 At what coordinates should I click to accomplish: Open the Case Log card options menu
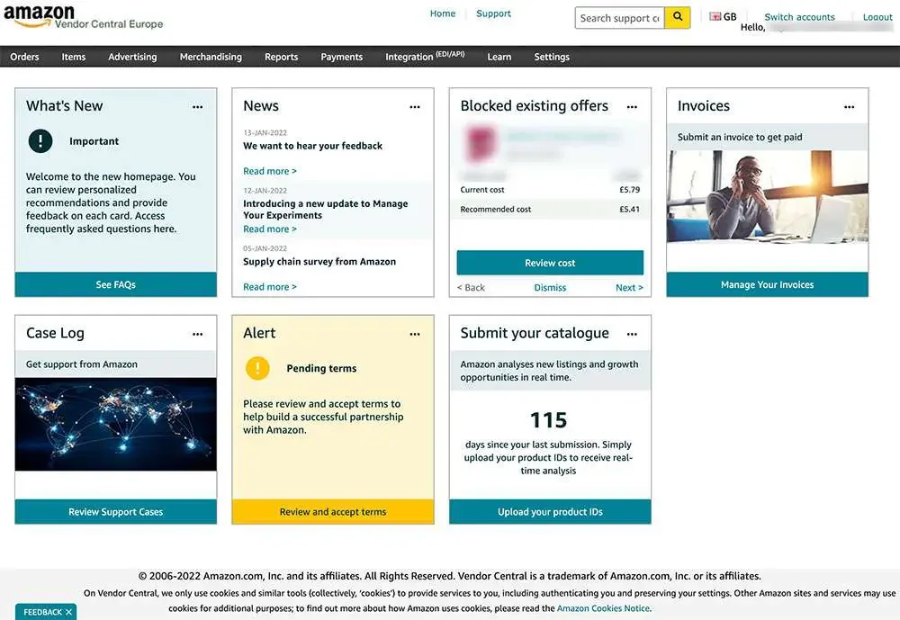tap(197, 334)
